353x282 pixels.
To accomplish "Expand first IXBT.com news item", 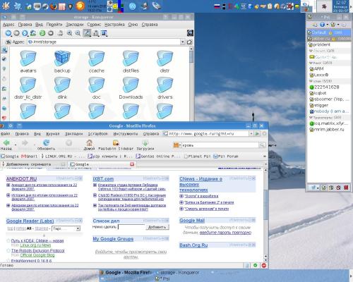I will 95,185.
